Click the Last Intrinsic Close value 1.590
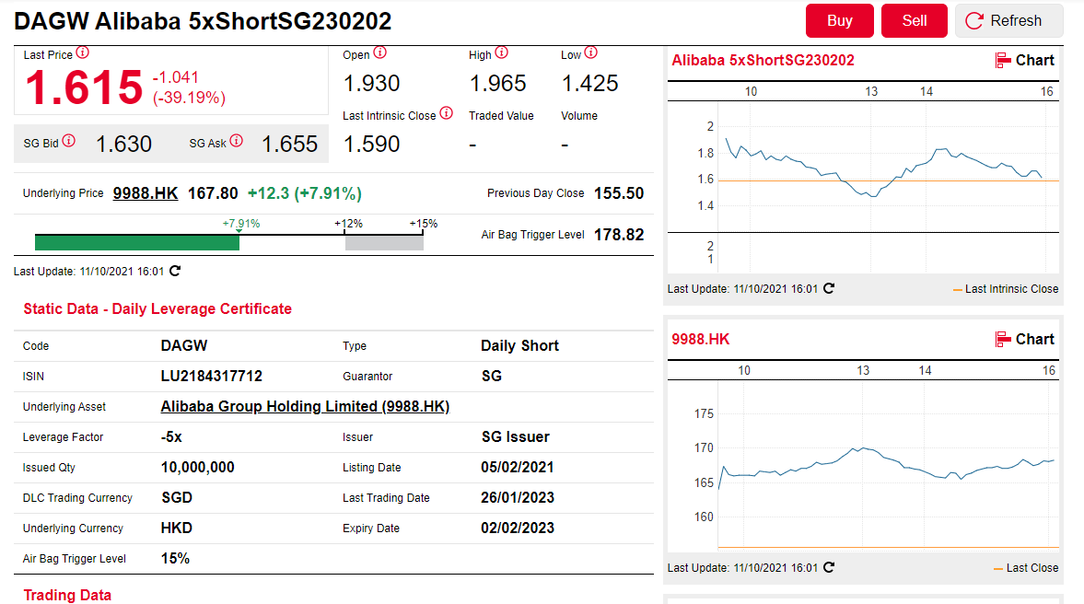The image size is (1084, 604). pyautogui.click(x=372, y=144)
